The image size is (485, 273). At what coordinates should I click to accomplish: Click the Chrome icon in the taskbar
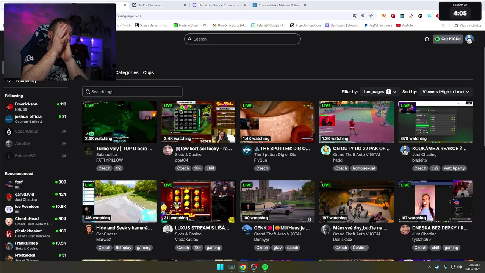coord(242,267)
